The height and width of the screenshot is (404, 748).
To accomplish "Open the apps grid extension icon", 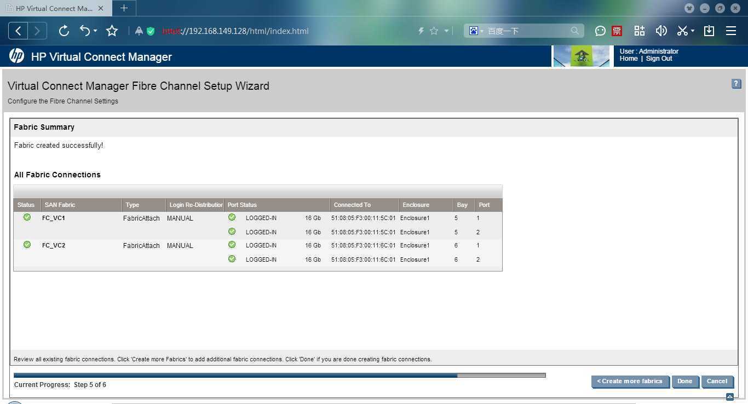I will 639,31.
